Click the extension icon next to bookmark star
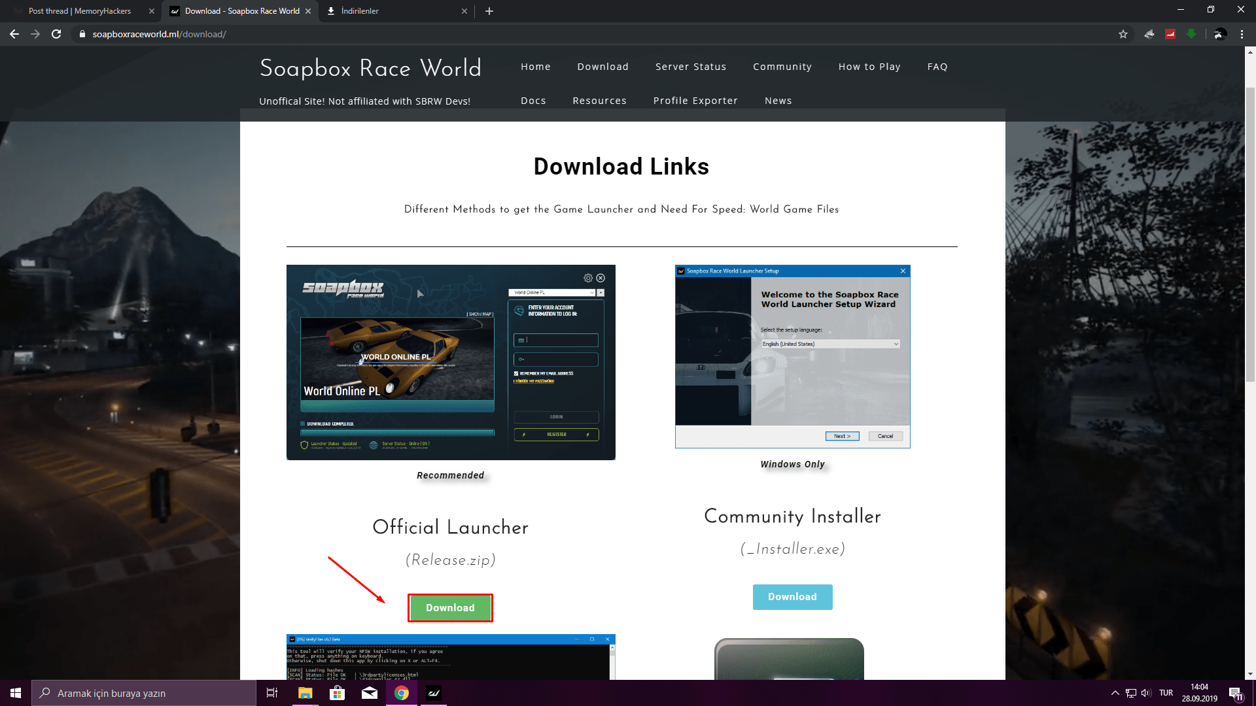 1149,34
